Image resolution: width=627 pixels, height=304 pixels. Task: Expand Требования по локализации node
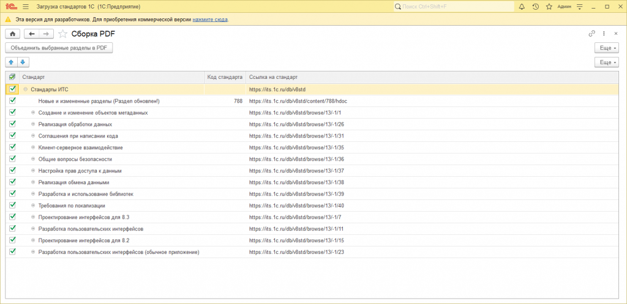point(33,206)
